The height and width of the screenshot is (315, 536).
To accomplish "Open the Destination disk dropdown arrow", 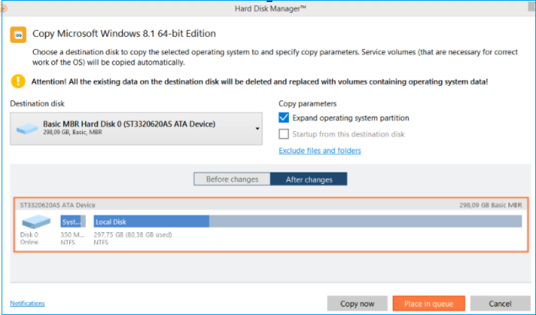I will pyautogui.click(x=258, y=128).
